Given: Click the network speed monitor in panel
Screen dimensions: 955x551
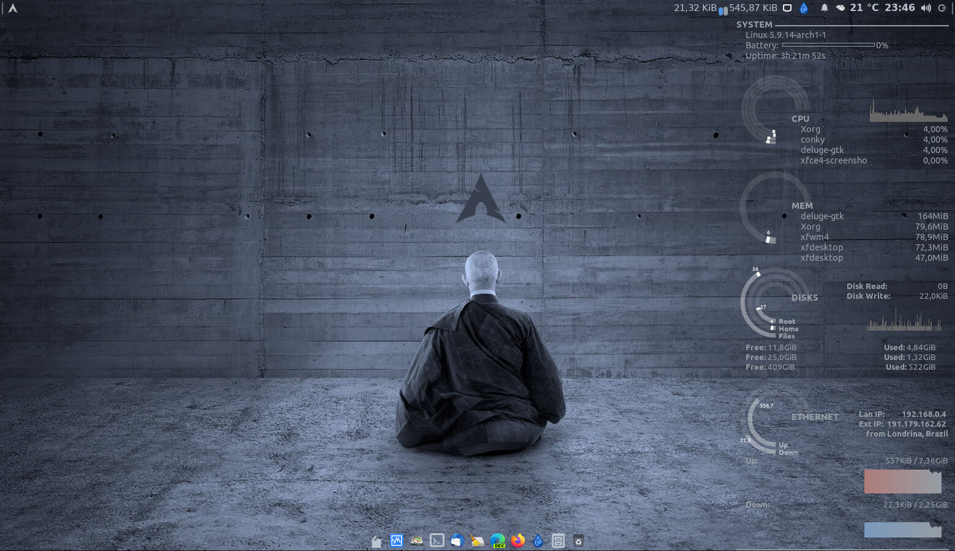Looking at the screenshot, I should [725, 9].
